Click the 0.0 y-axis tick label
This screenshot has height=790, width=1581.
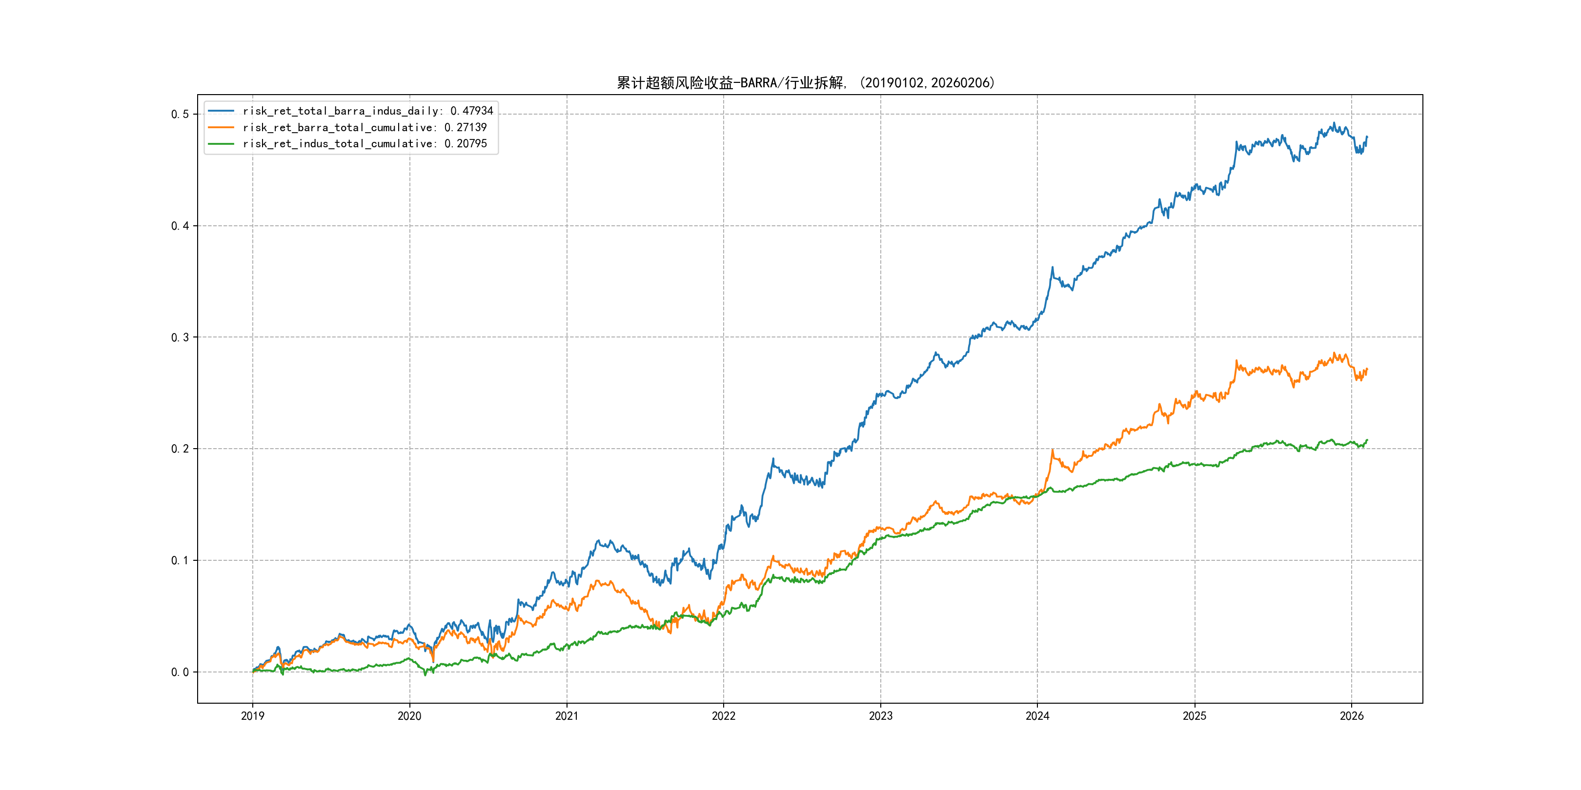pyautogui.click(x=180, y=672)
